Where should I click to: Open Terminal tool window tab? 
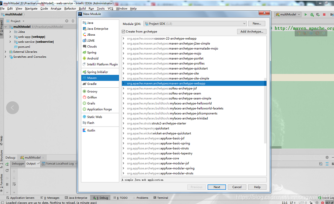pyautogui.click(x=161, y=198)
